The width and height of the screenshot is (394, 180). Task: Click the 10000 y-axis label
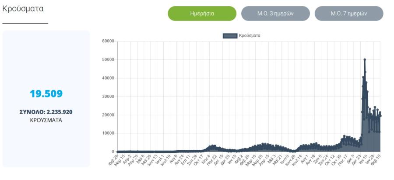(108, 133)
